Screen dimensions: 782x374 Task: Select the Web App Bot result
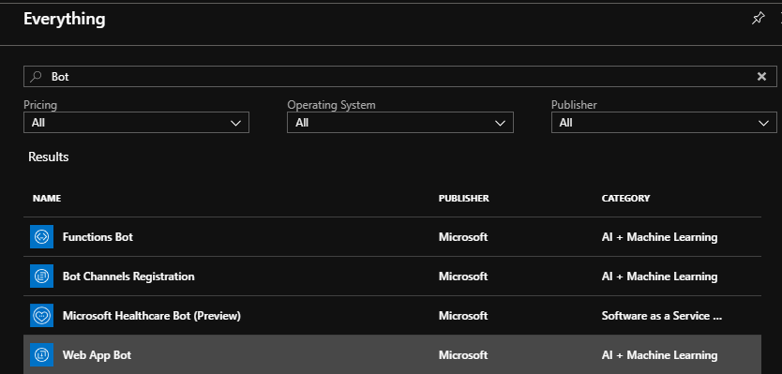click(x=392, y=355)
